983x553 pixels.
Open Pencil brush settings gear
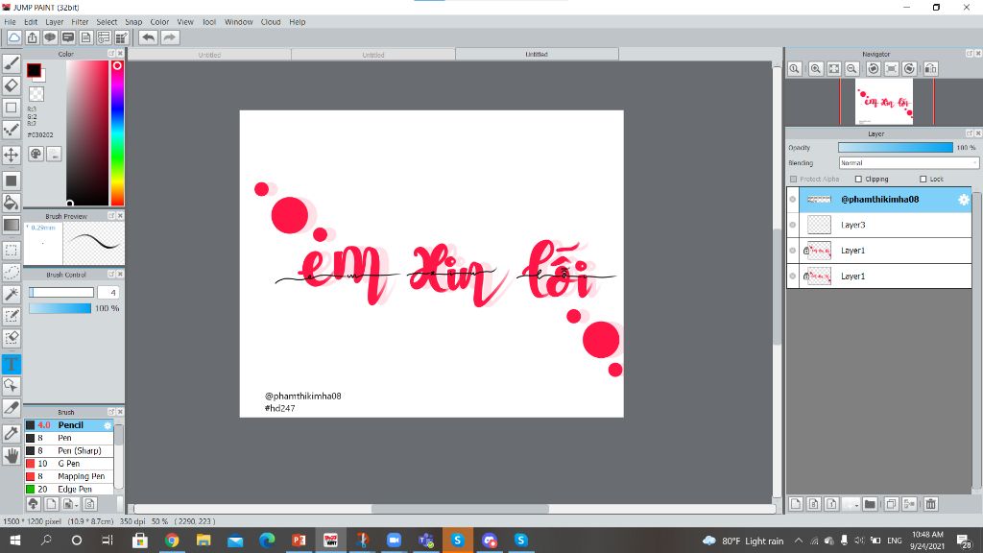[x=108, y=425]
